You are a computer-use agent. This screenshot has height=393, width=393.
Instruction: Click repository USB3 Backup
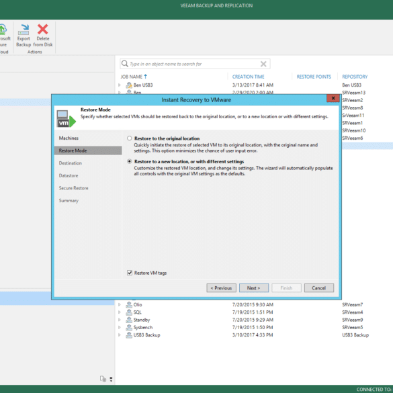click(x=355, y=335)
